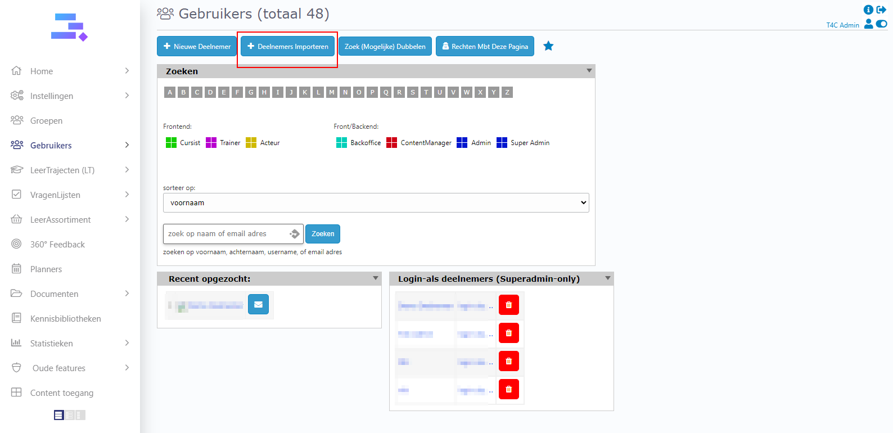The image size is (893, 433).
Task: Click the info icon in top-right corner
Action: point(868,10)
